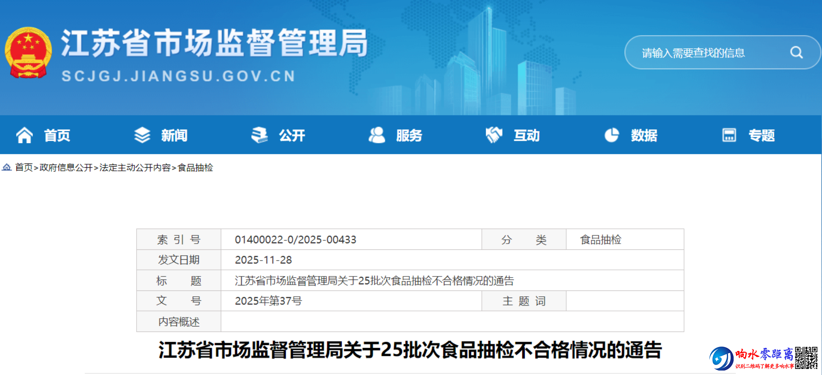Click the books icon beside 公开
The width and height of the screenshot is (822, 375).
(x=260, y=135)
